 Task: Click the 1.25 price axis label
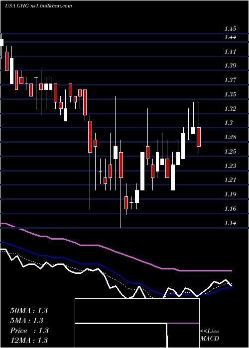(x=230, y=152)
